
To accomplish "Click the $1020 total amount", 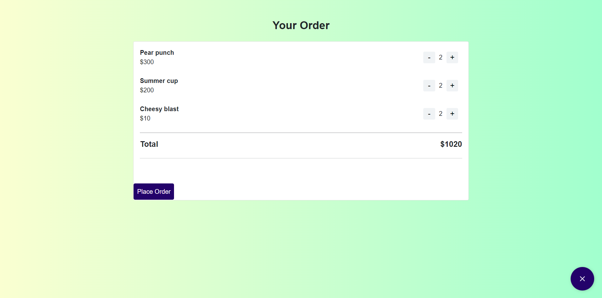I will point(451,144).
